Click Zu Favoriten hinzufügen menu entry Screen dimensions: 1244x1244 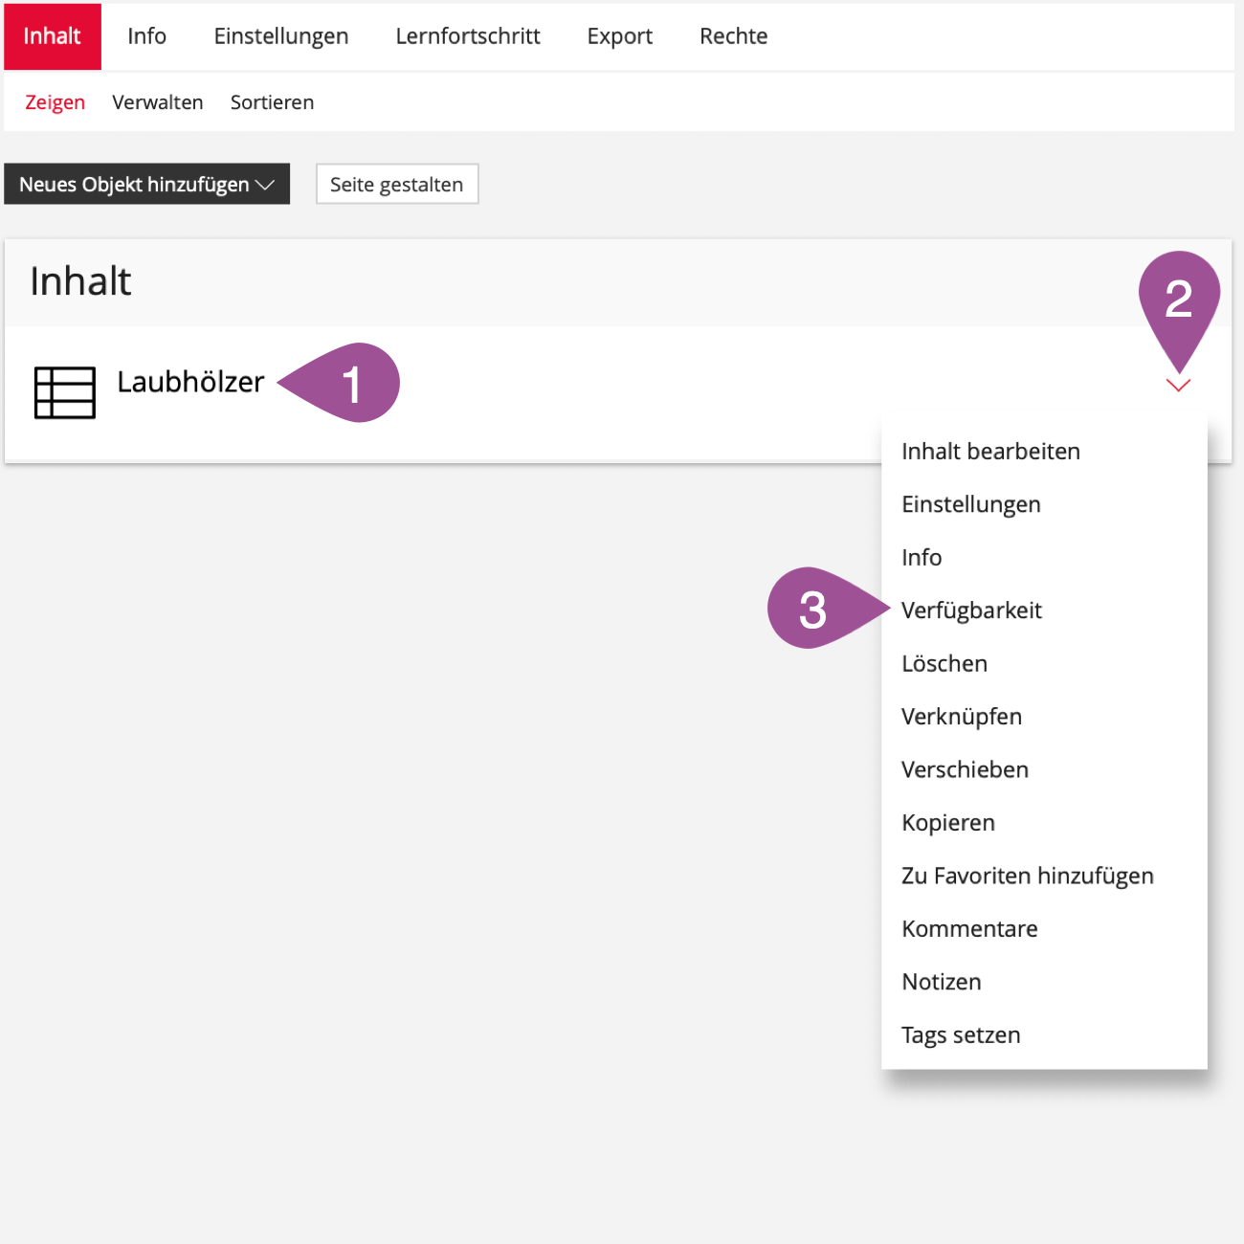1027,877
